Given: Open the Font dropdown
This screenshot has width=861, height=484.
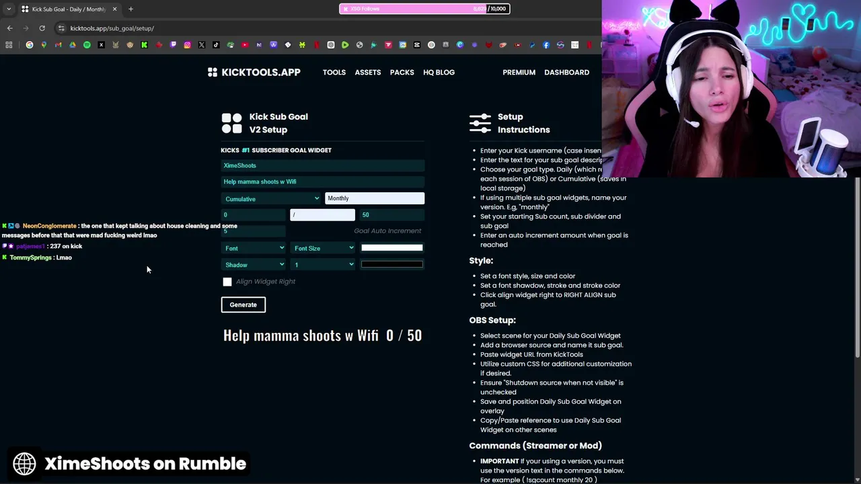Looking at the screenshot, I should pos(254,248).
